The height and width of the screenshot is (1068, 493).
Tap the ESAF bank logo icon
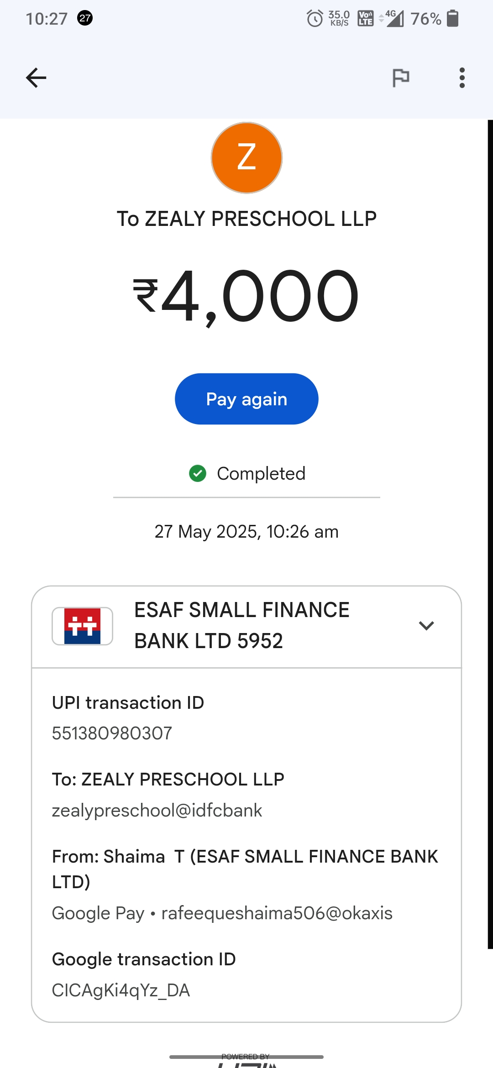pyautogui.click(x=82, y=626)
